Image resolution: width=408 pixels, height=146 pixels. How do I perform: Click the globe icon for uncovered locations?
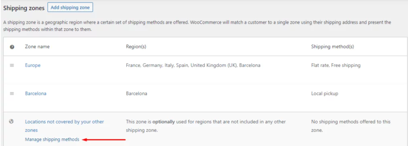point(11,121)
